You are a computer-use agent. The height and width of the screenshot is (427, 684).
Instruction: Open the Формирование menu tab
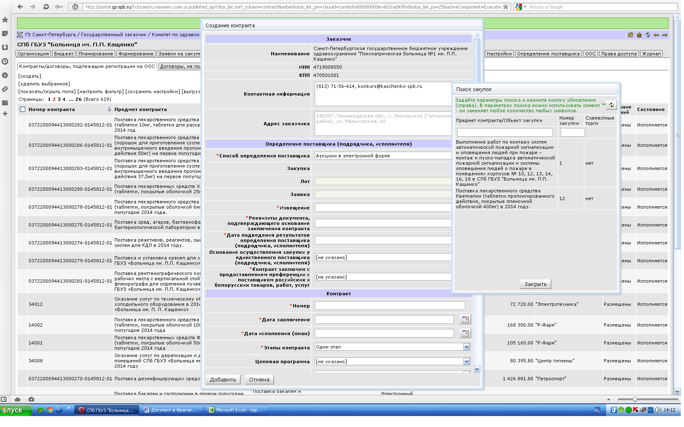[136, 54]
